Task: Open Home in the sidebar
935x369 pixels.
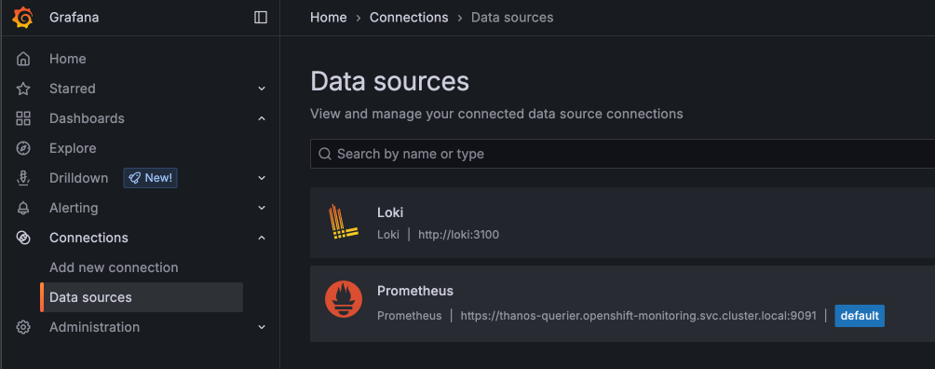Action: [67, 59]
